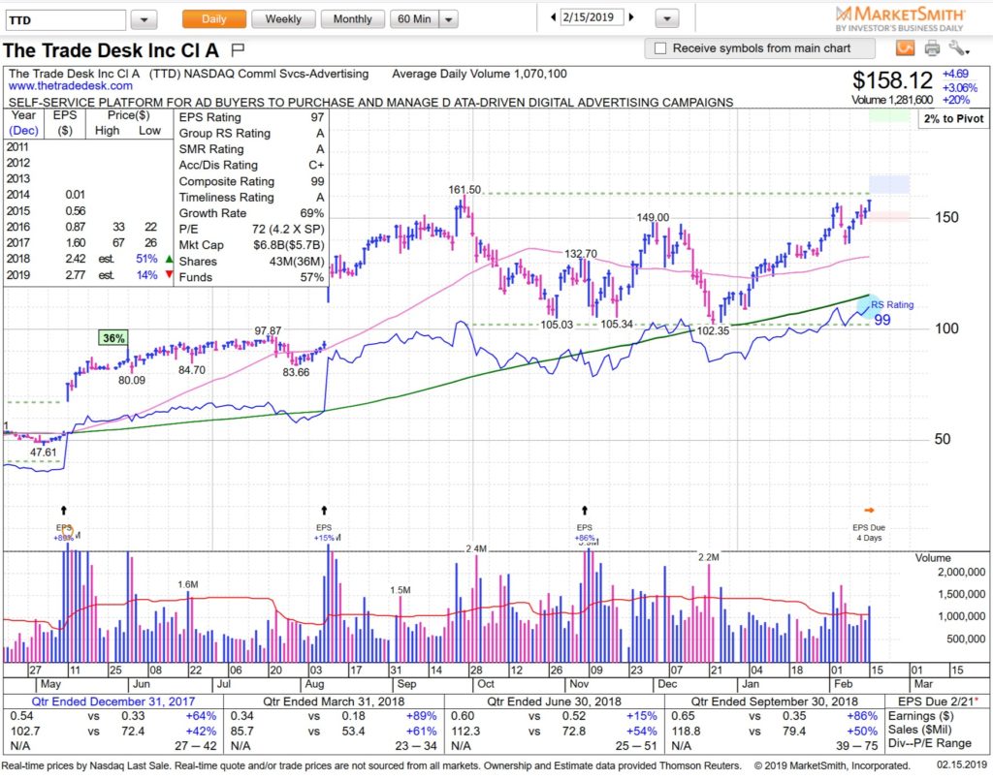The image size is (993, 780).
Task: Click the printer icon
Action: click(932, 48)
